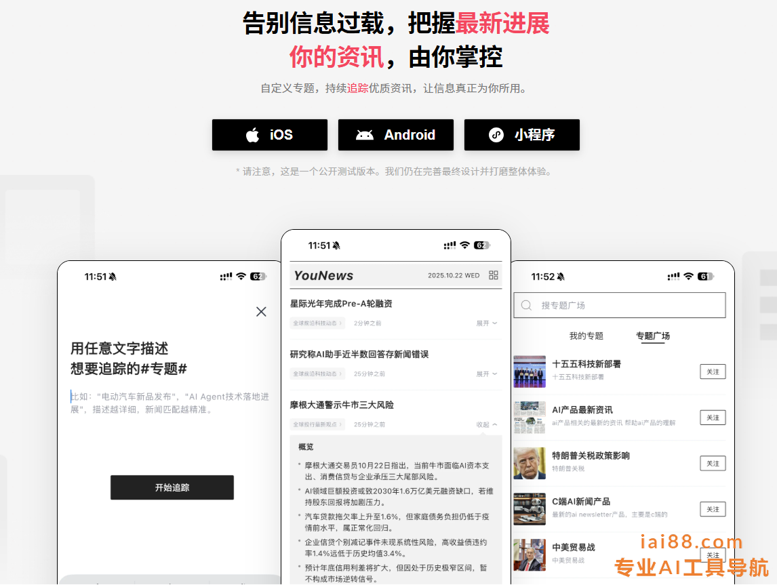The width and height of the screenshot is (777, 585).
Task: Close the topic creation screen with X
Action: [x=261, y=312]
